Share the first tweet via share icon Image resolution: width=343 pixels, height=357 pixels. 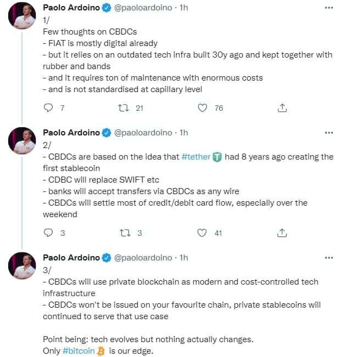[282, 107]
